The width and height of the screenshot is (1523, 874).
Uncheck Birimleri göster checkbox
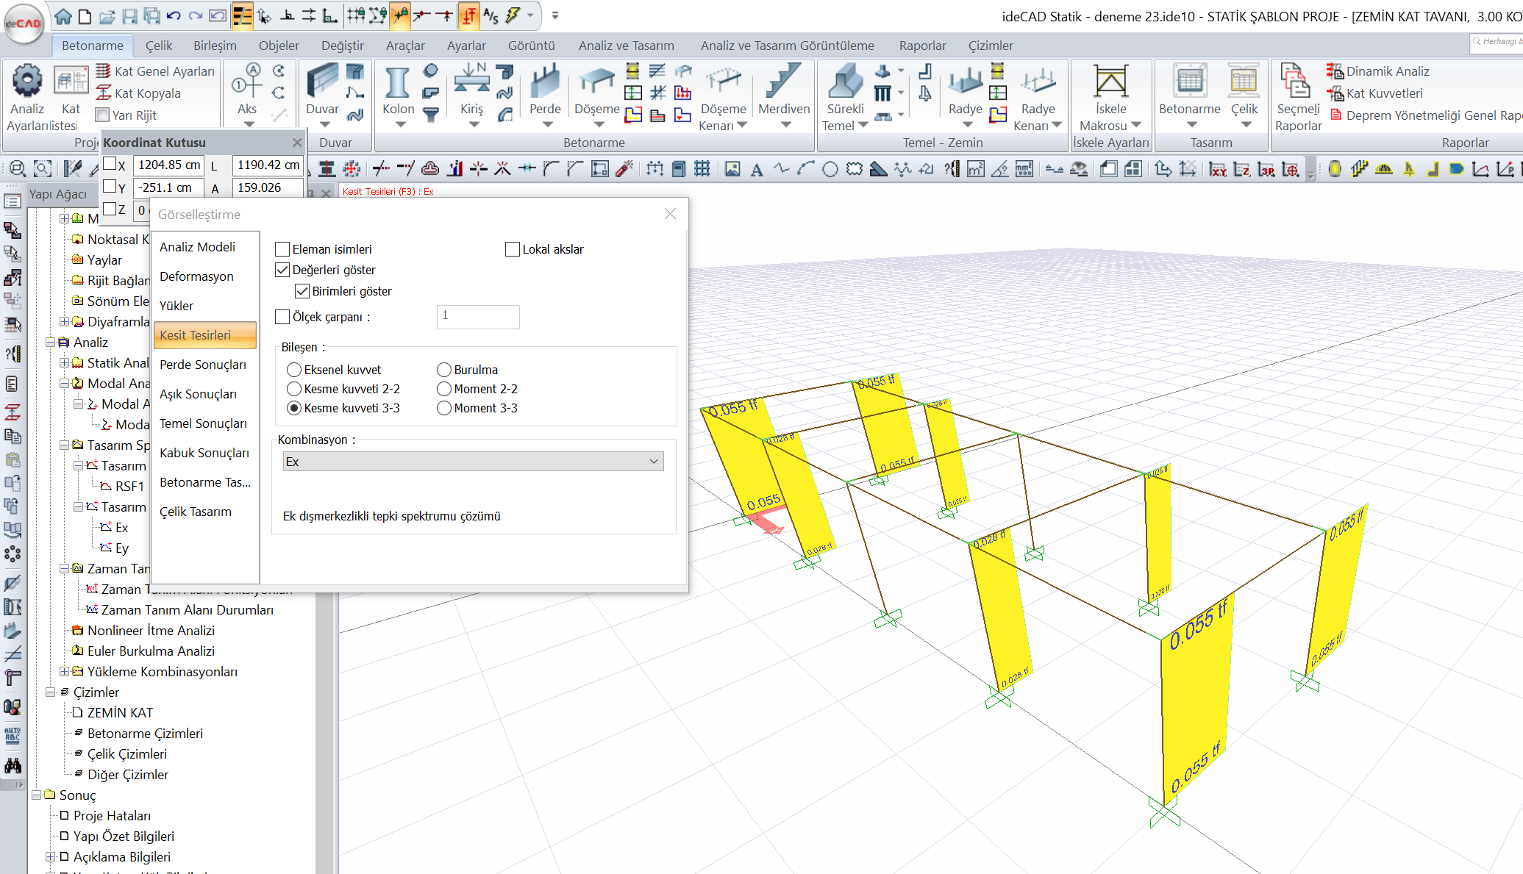(302, 291)
